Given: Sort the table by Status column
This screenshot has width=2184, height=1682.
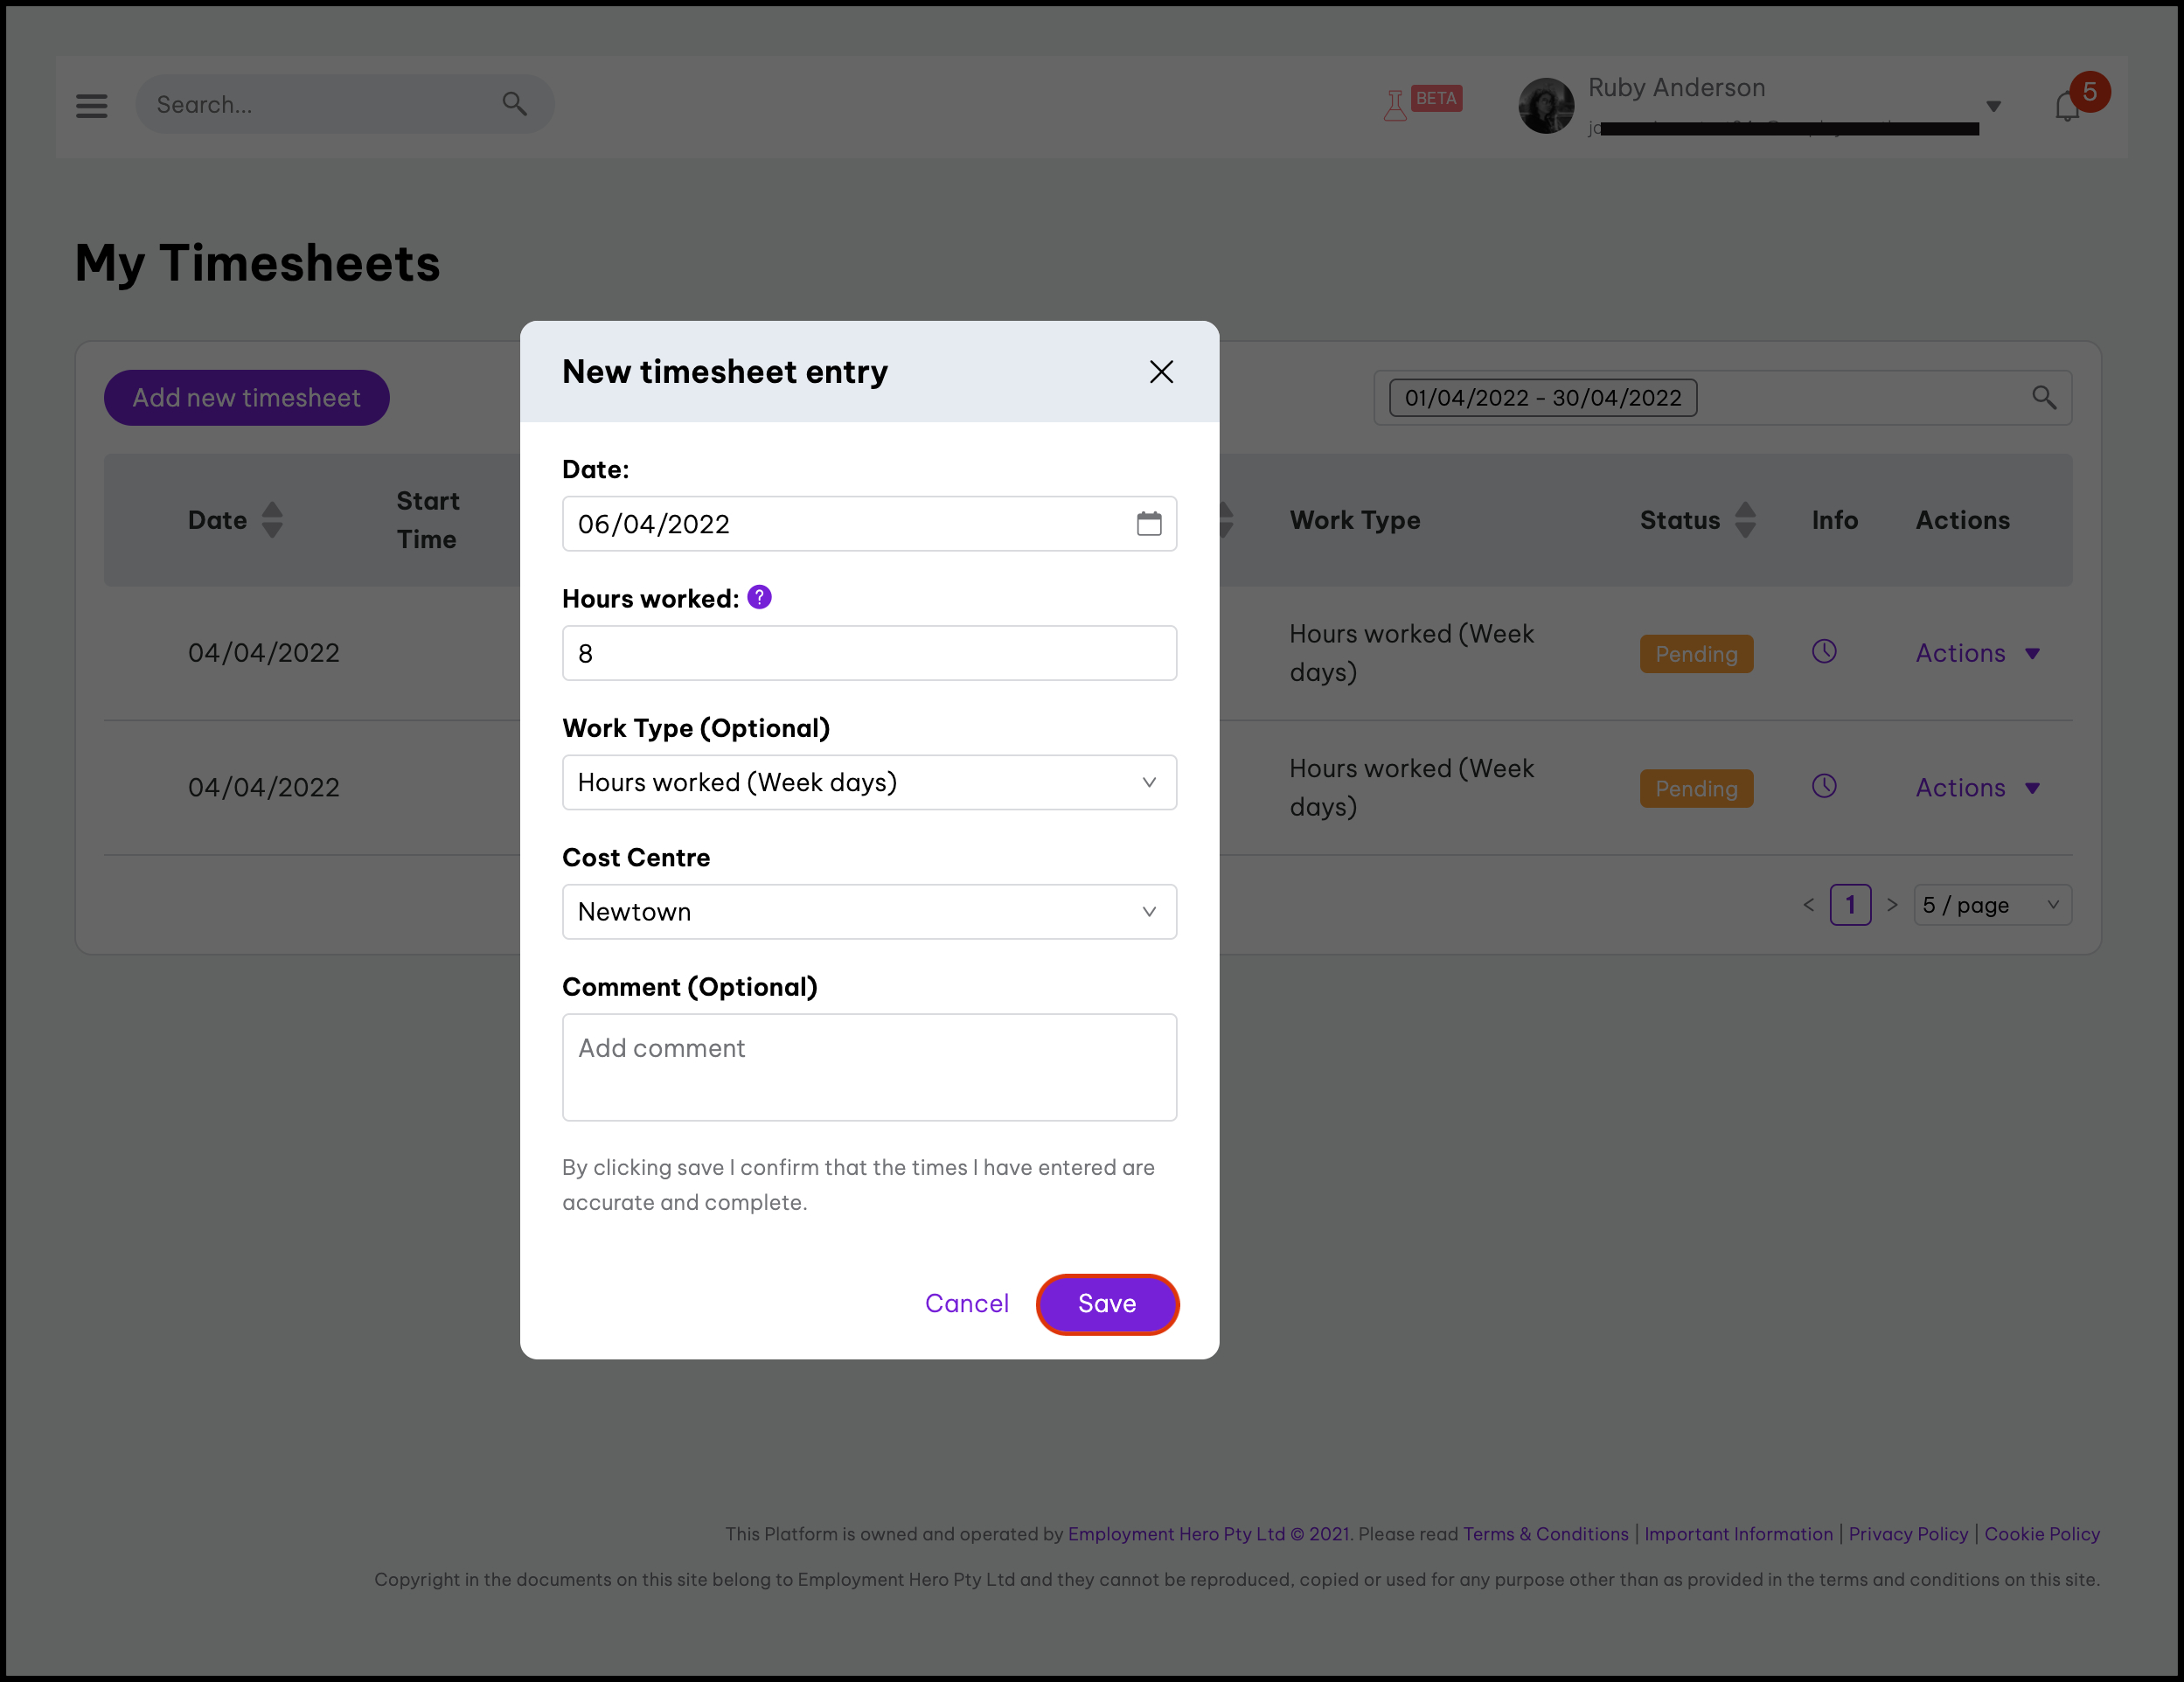Looking at the screenshot, I should 1745,520.
